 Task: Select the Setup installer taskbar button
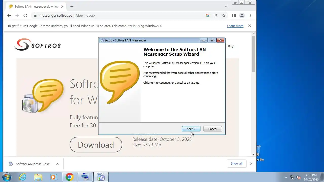[101, 177]
